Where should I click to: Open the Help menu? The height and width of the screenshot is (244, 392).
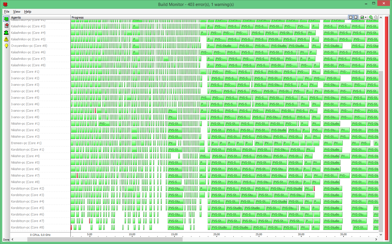pos(28,12)
